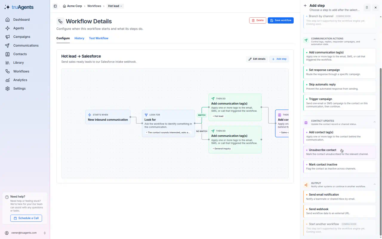The width and height of the screenshot is (382, 239).
Task: Select the General inquiry tag node
Action: click(x=235, y=140)
